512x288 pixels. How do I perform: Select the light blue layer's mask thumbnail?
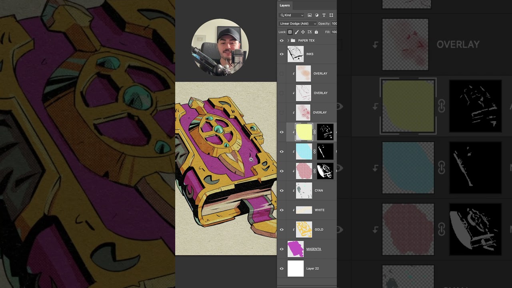[325, 152]
